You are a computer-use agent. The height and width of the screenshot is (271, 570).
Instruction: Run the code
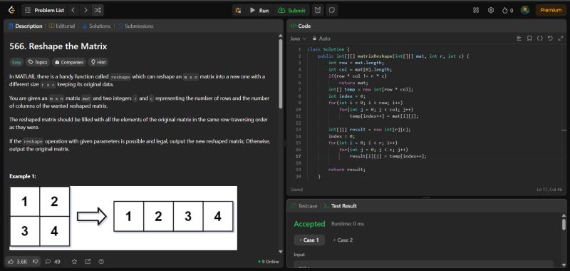tap(259, 11)
